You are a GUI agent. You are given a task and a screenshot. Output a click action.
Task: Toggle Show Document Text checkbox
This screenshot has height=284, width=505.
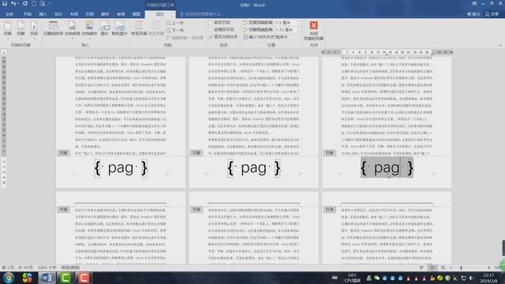pos(211,37)
